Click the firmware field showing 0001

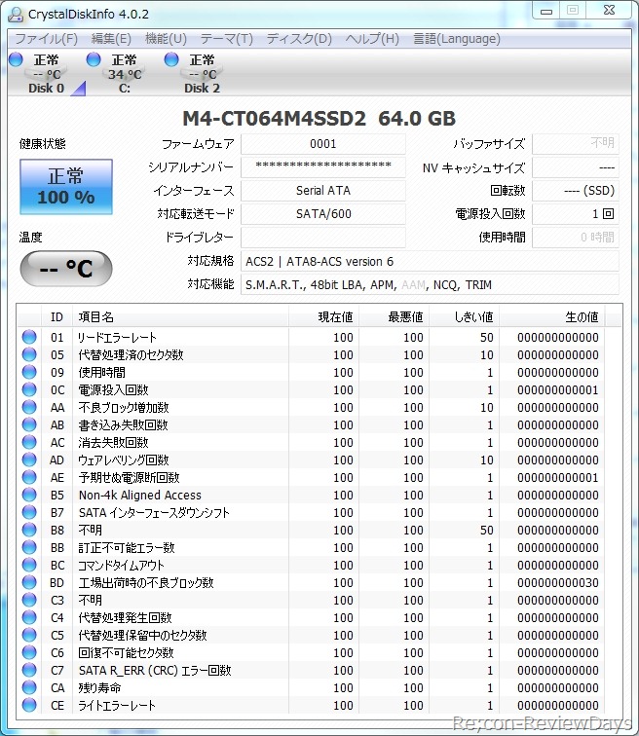pos(323,144)
